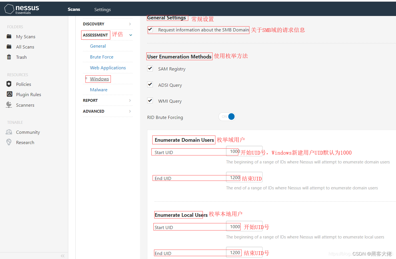This screenshot has height=259, width=396.
Task: Open the Brute Force link
Action: tap(102, 57)
